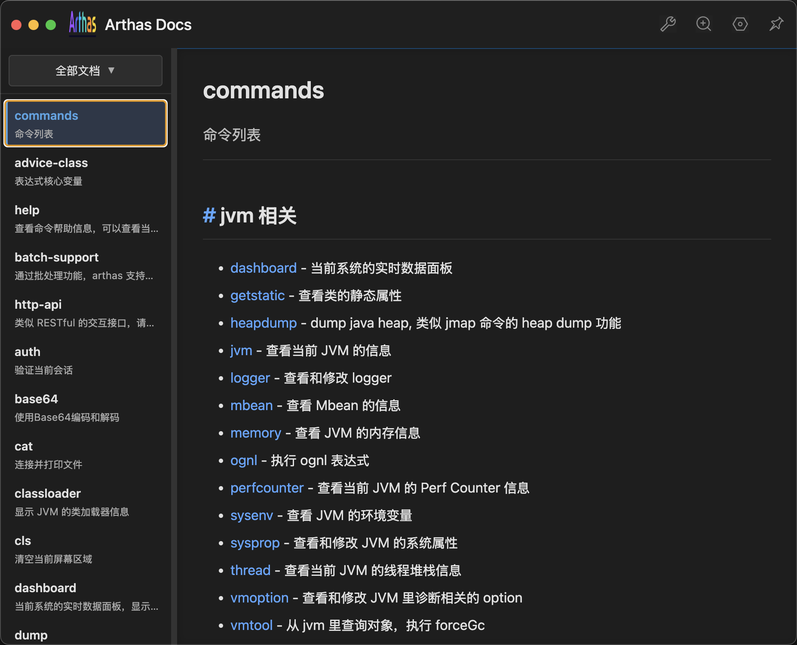797x645 pixels.
Task: Open base64 sidebar entry
Action: click(86, 408)
